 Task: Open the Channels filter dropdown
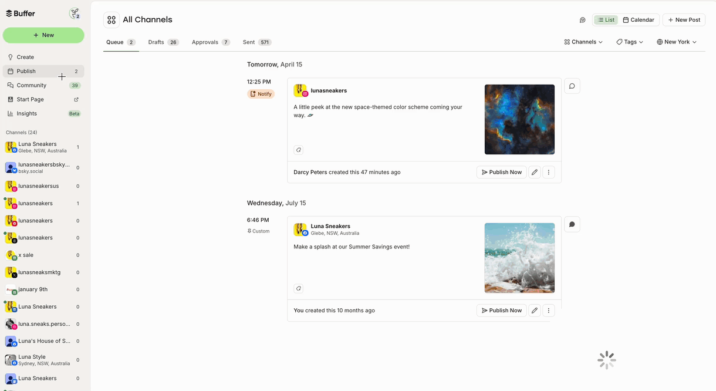pyautogui.click(x=583, y=42)
